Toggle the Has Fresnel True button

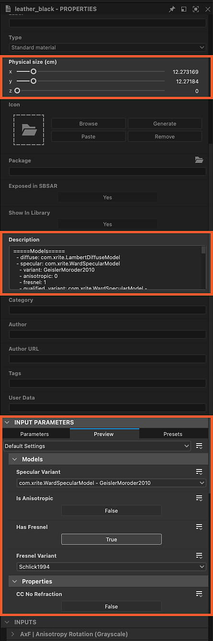coord(112,539)
